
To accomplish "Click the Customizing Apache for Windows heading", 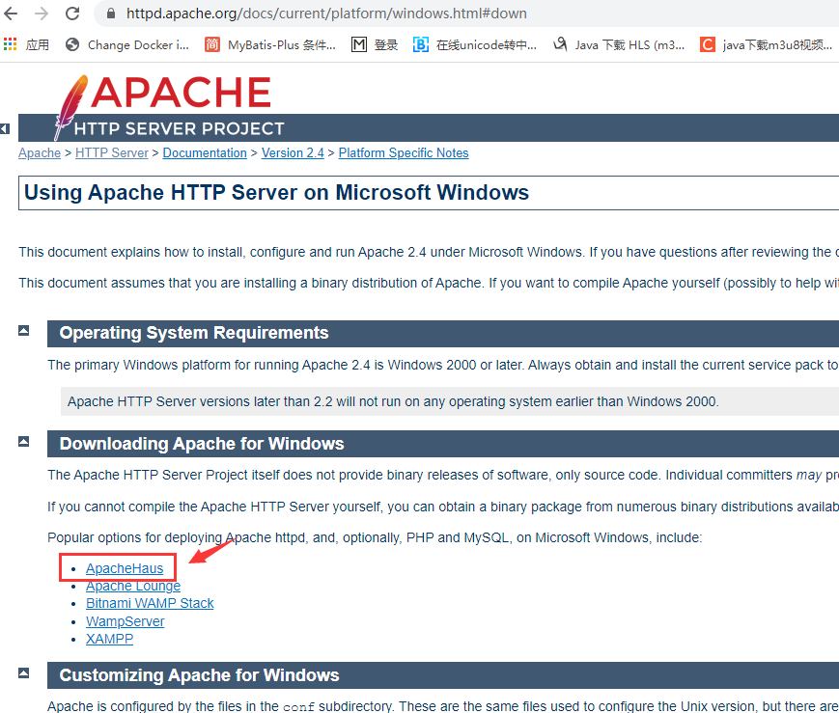I will tap(199, 675).
